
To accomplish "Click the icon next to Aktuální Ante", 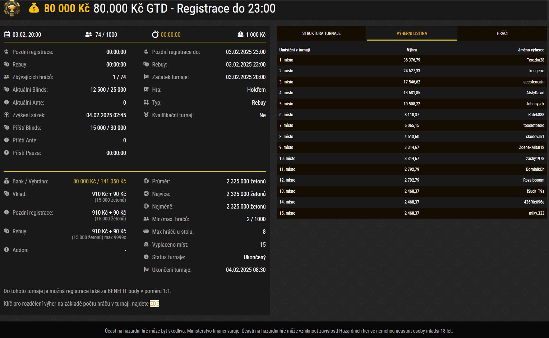I will 6,102.
